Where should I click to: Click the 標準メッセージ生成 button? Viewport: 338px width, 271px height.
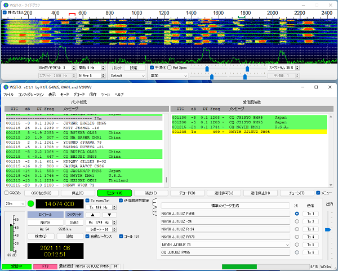[225, 206]
